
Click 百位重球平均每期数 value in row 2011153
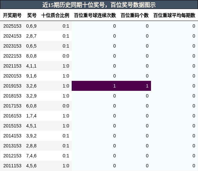point(194,166)
